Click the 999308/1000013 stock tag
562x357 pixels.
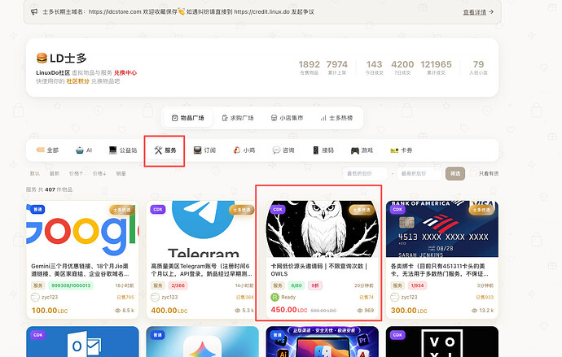click(x=71, y=285)
